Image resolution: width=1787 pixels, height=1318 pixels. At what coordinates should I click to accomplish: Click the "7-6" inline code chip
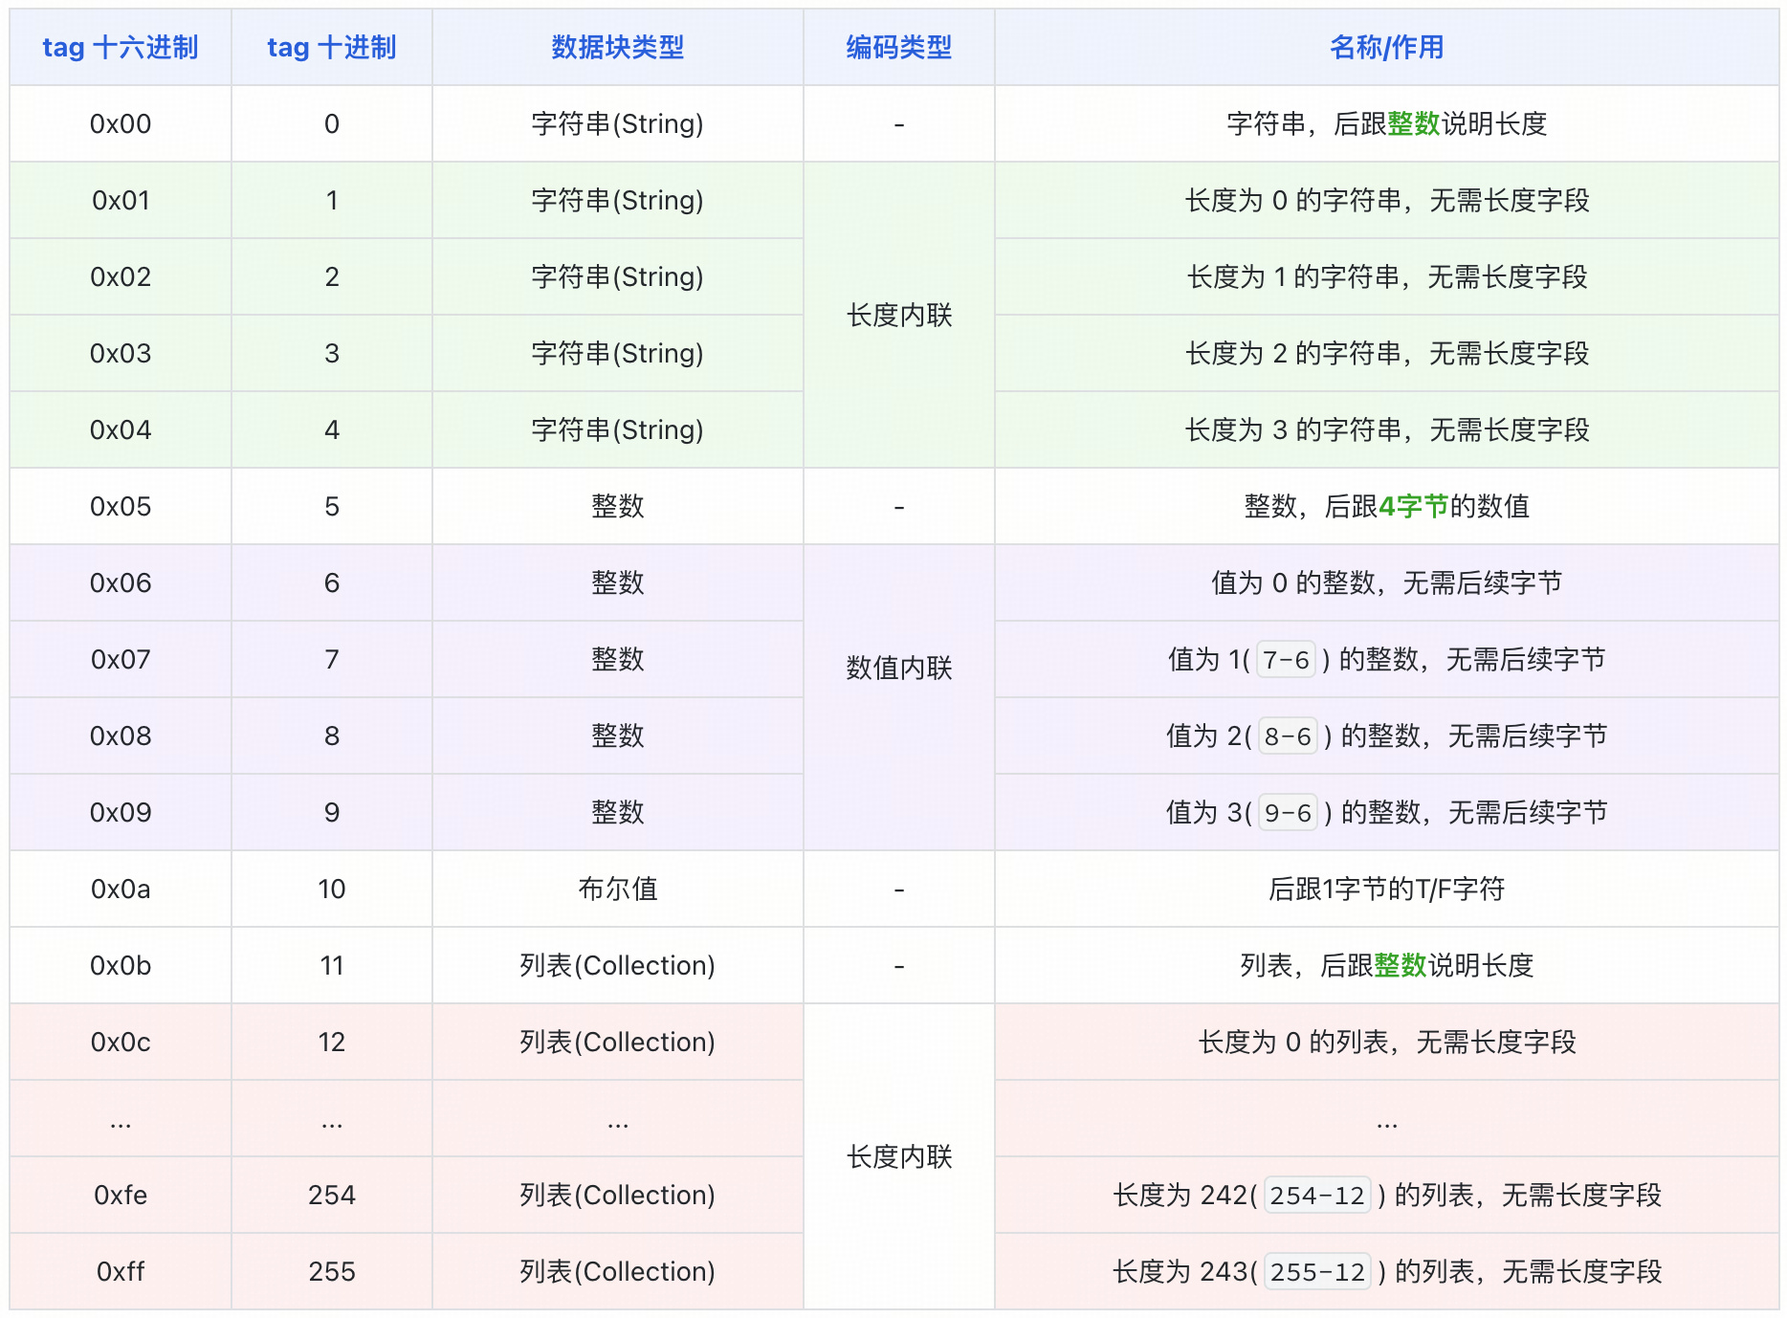tap(1286, 660)
